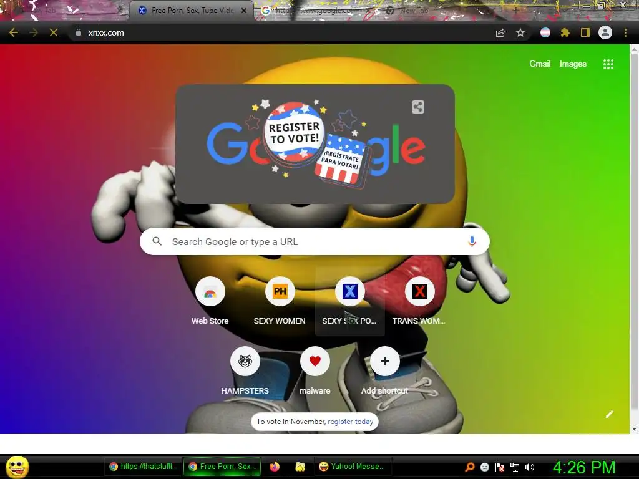
Task: Open the network tray icon
Action: [x=515, y=467]
